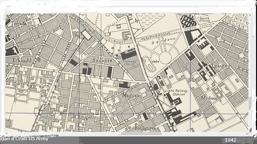Click the Terrade label on map
Image resolution: width=257 pixels, height=144 pixels.
[x=19, y=24]
